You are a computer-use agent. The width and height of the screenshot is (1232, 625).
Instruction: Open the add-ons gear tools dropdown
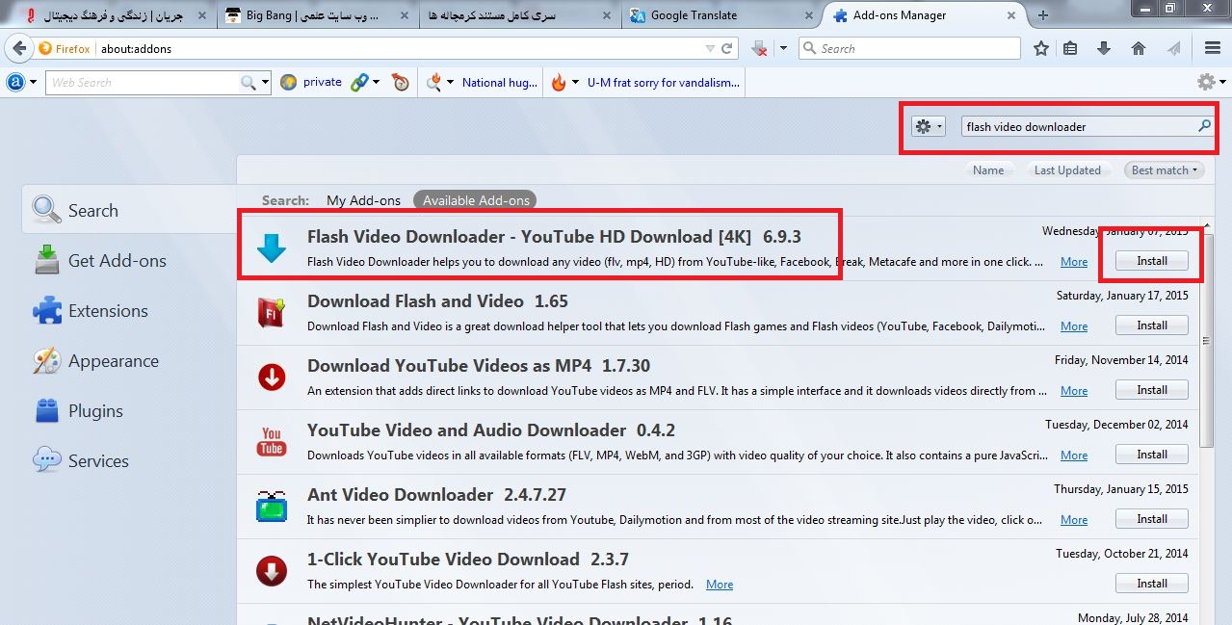click(x=929, y=126)
